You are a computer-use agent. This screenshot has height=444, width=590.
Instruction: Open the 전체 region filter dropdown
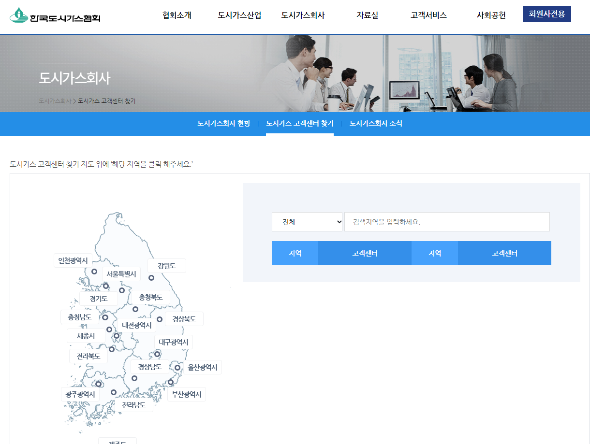click(x=307, y=221)
